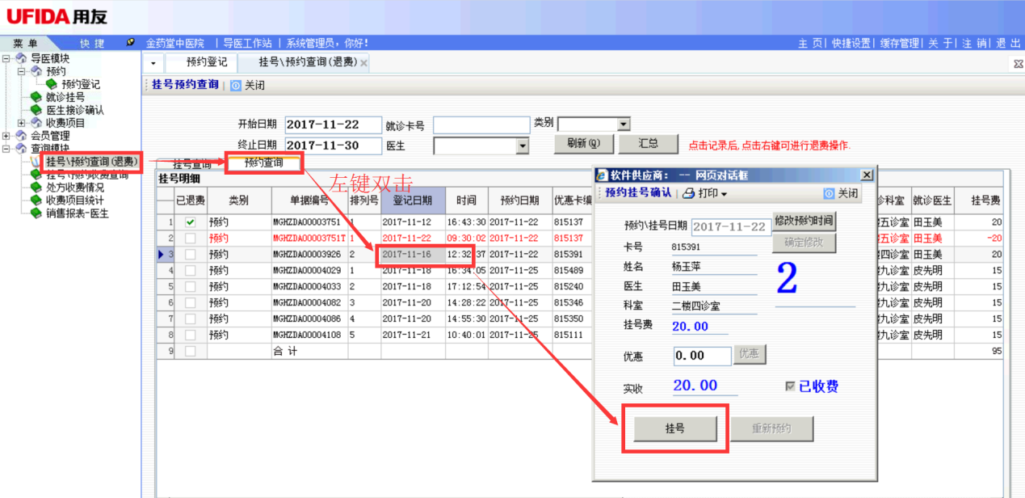Screen dimensions: 1025x498
Task: Open the tab list dropdown arrow before 预约登记 tab
Action: (x=153, y=63)
